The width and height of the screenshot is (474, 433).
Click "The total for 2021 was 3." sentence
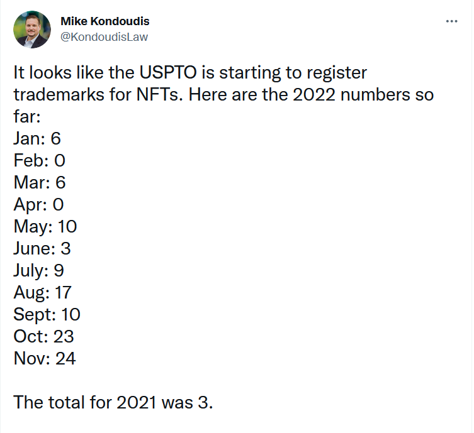113,402
